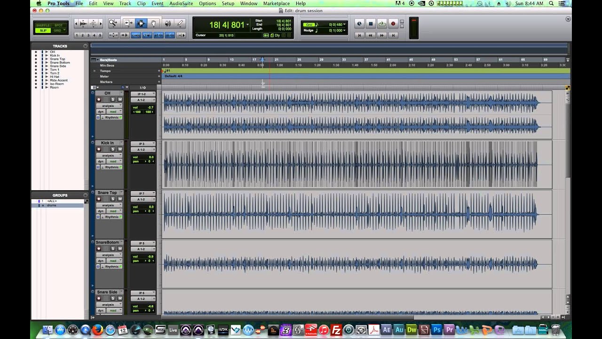Select the Pencil tool

(x=180, y=23)
